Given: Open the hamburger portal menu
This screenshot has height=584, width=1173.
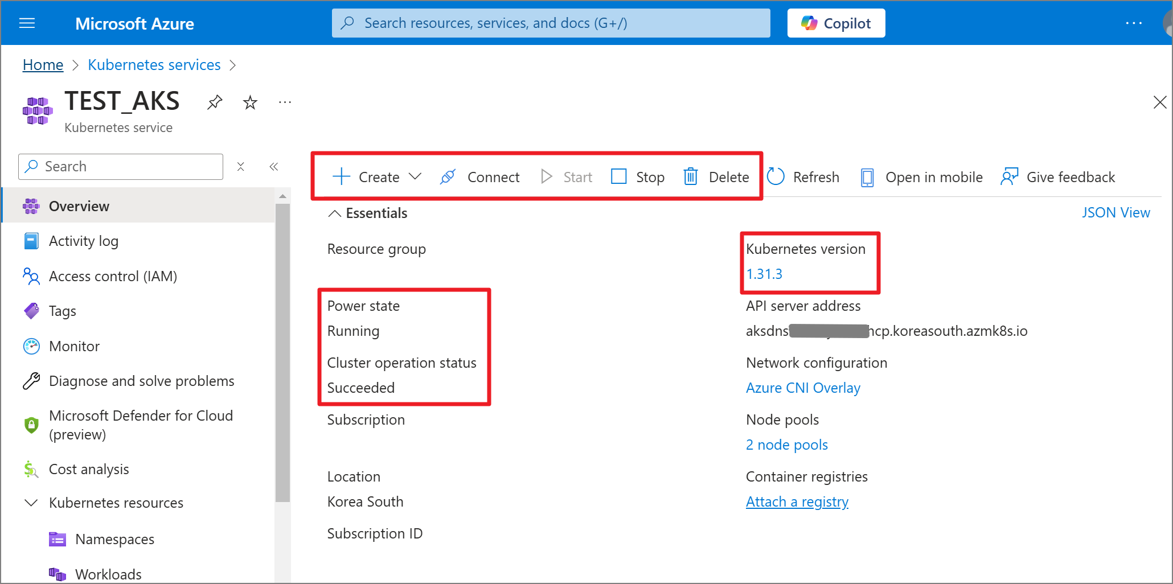Looking at the screenshot, I should (x=27, y=23).
